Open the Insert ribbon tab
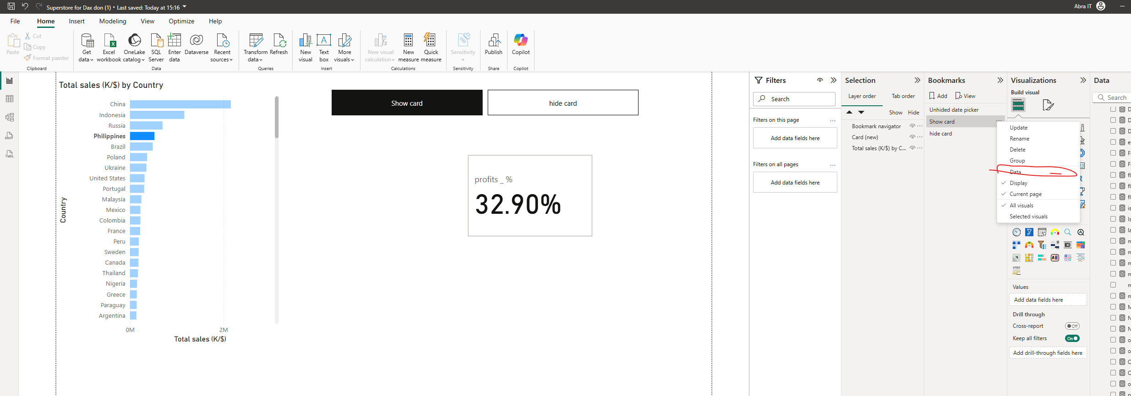This screenshot has height=396, width=1131. point(76,21)
